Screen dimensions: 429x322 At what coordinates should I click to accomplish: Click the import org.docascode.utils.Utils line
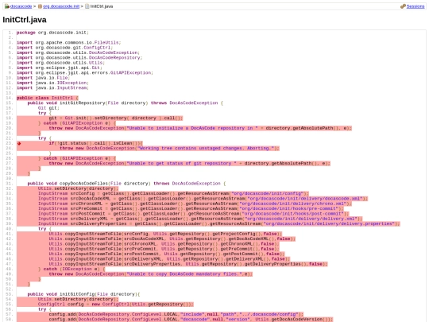60,63
